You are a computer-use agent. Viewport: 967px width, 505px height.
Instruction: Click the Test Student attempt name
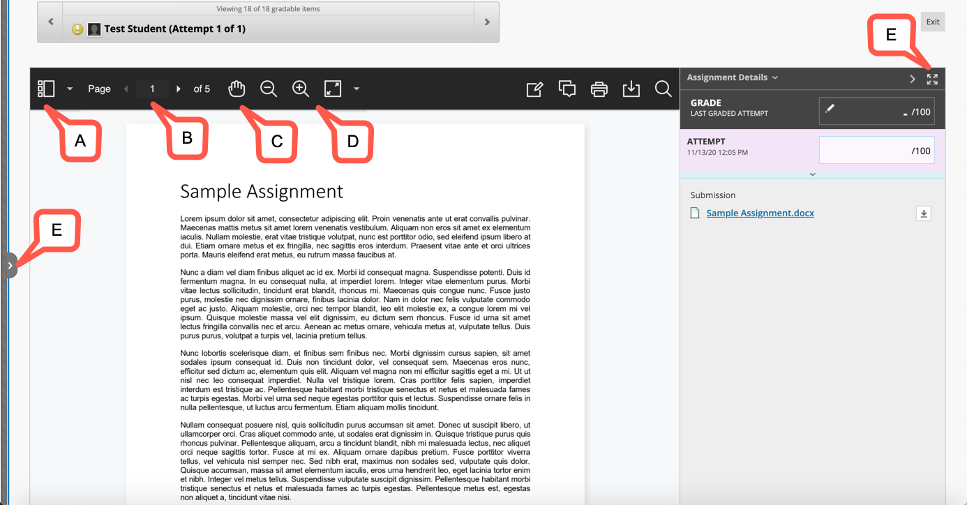point(175,29)
